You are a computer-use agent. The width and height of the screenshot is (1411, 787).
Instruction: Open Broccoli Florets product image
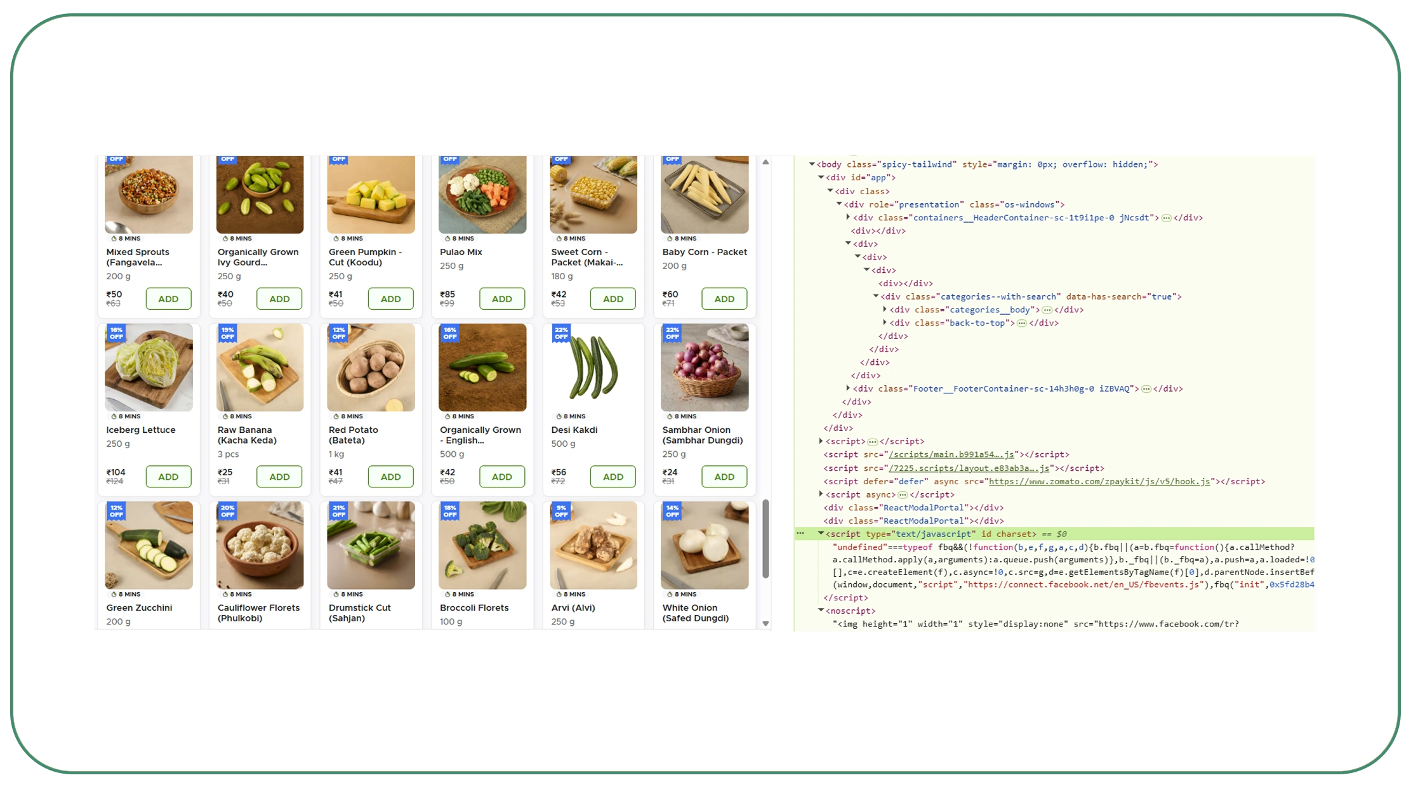[482, 545]
